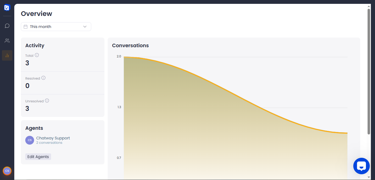The height and width of the screenshot is (180, 375).
Task: Click the Chatway logo in the sidebar
Action: coord(7,8)
